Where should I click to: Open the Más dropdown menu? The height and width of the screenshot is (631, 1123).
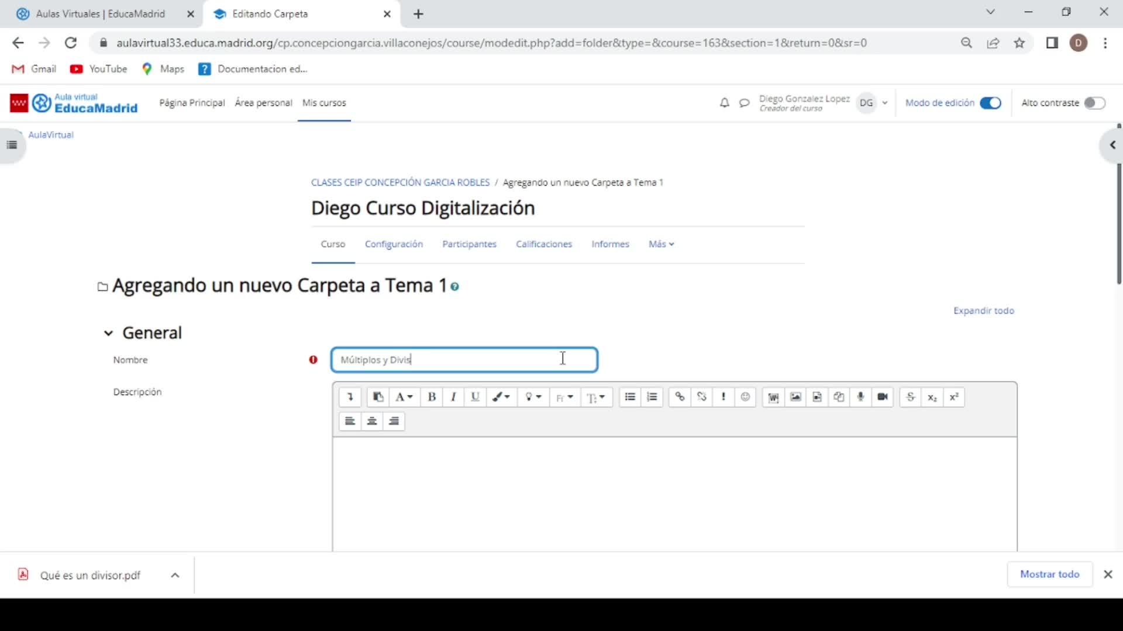(x=661, y=244)
